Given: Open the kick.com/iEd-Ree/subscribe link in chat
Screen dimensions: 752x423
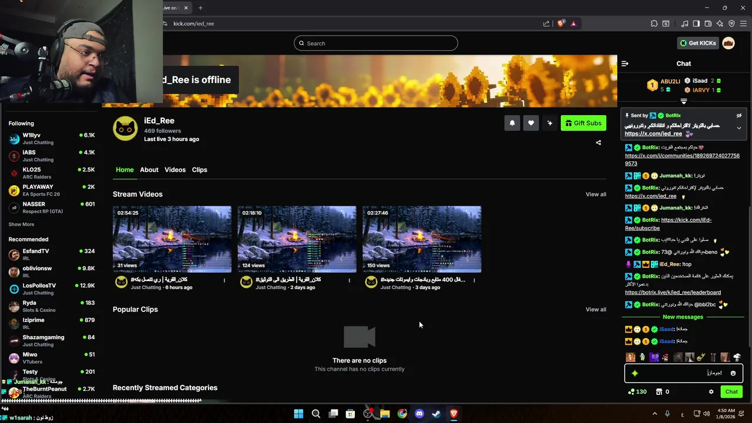Looking at the screenshot, I should 669,224.
